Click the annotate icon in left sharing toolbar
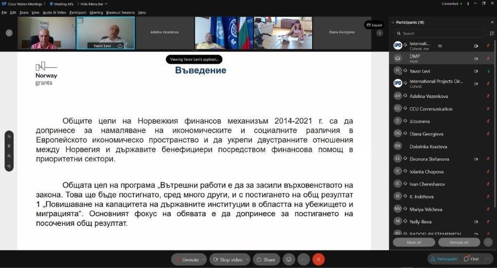Image resolution: width=497 pixels, height=268 pixels. pos(9,136)
